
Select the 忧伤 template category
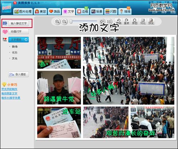pyautogui.click(x=15, y=52)
